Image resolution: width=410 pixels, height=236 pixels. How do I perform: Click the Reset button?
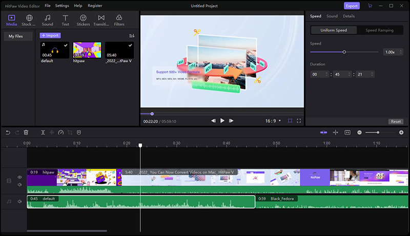pos(396,121)
